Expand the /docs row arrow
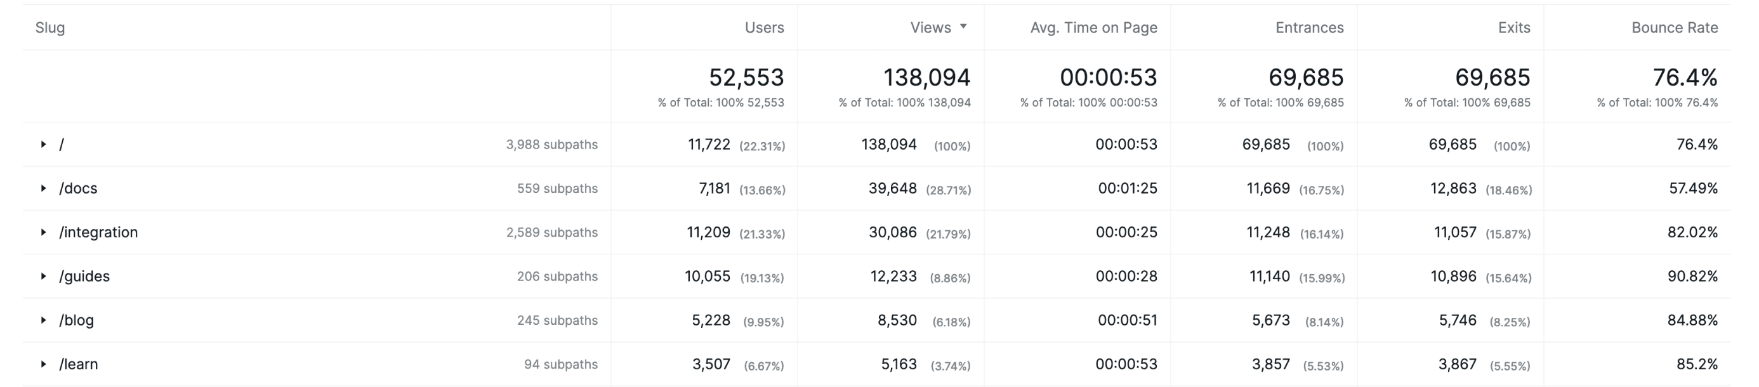This screenshot has width=1759, height=387. click(x=43, y=188)
